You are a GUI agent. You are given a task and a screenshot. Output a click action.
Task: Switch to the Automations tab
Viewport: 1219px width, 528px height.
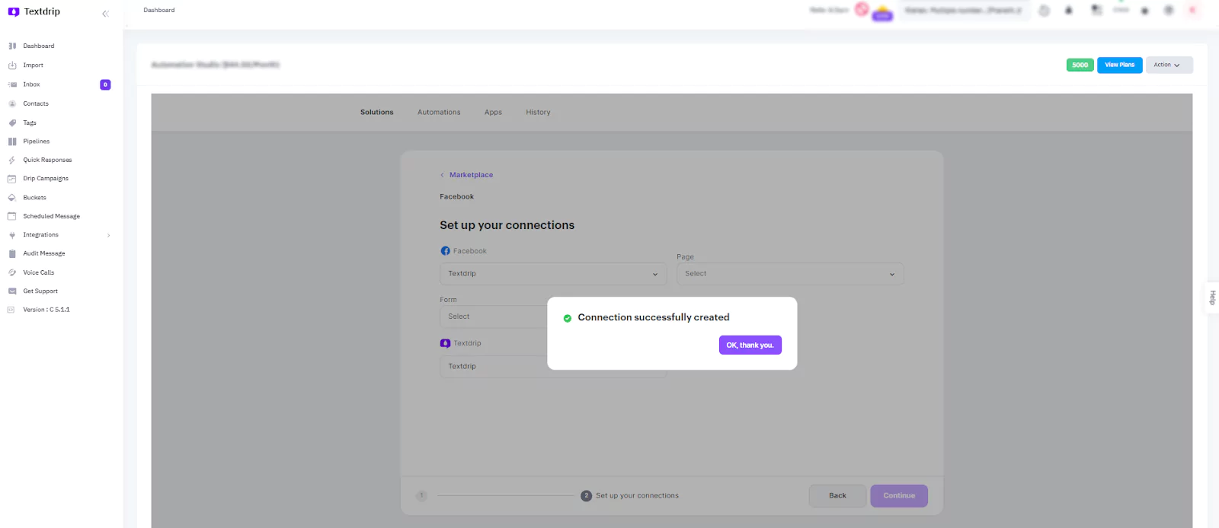[x=439, y=113]
